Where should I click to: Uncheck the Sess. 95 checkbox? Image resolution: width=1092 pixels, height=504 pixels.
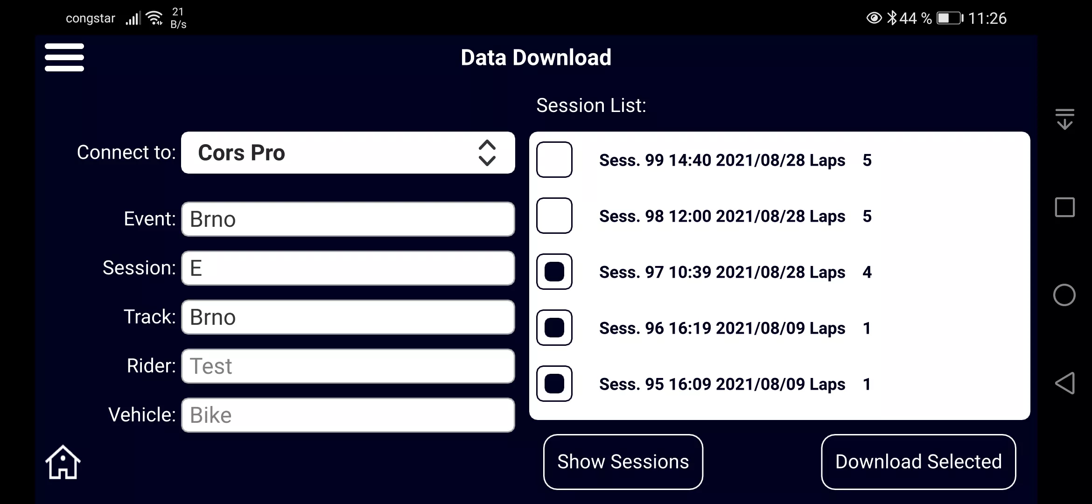click(x=554, y=384)
